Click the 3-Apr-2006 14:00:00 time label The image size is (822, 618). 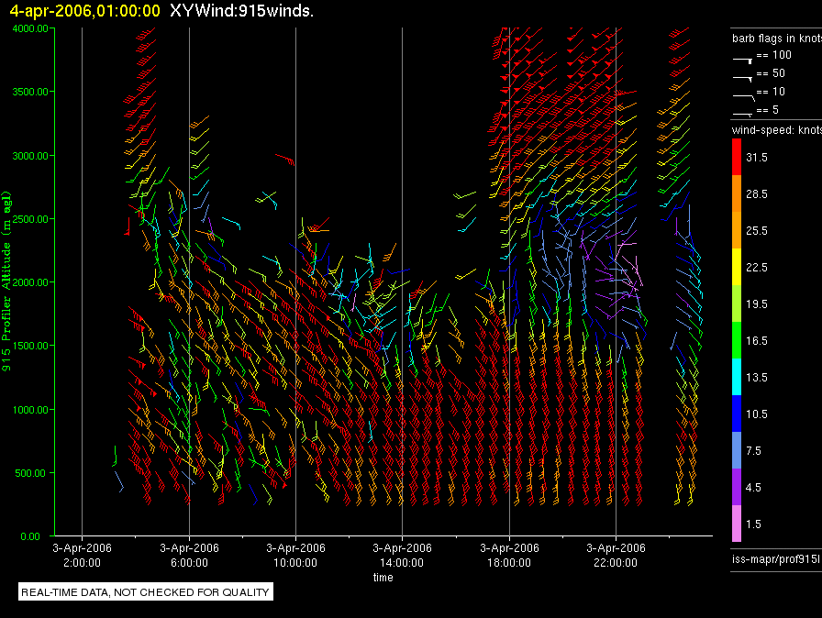pos(402,555)
